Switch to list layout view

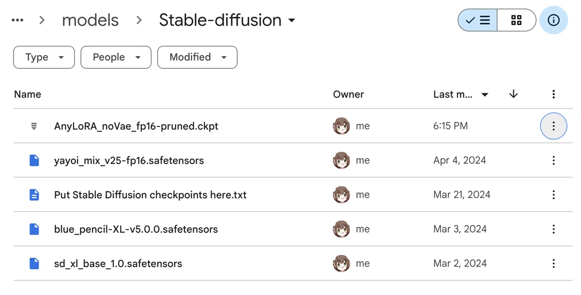tap(477, 20)
